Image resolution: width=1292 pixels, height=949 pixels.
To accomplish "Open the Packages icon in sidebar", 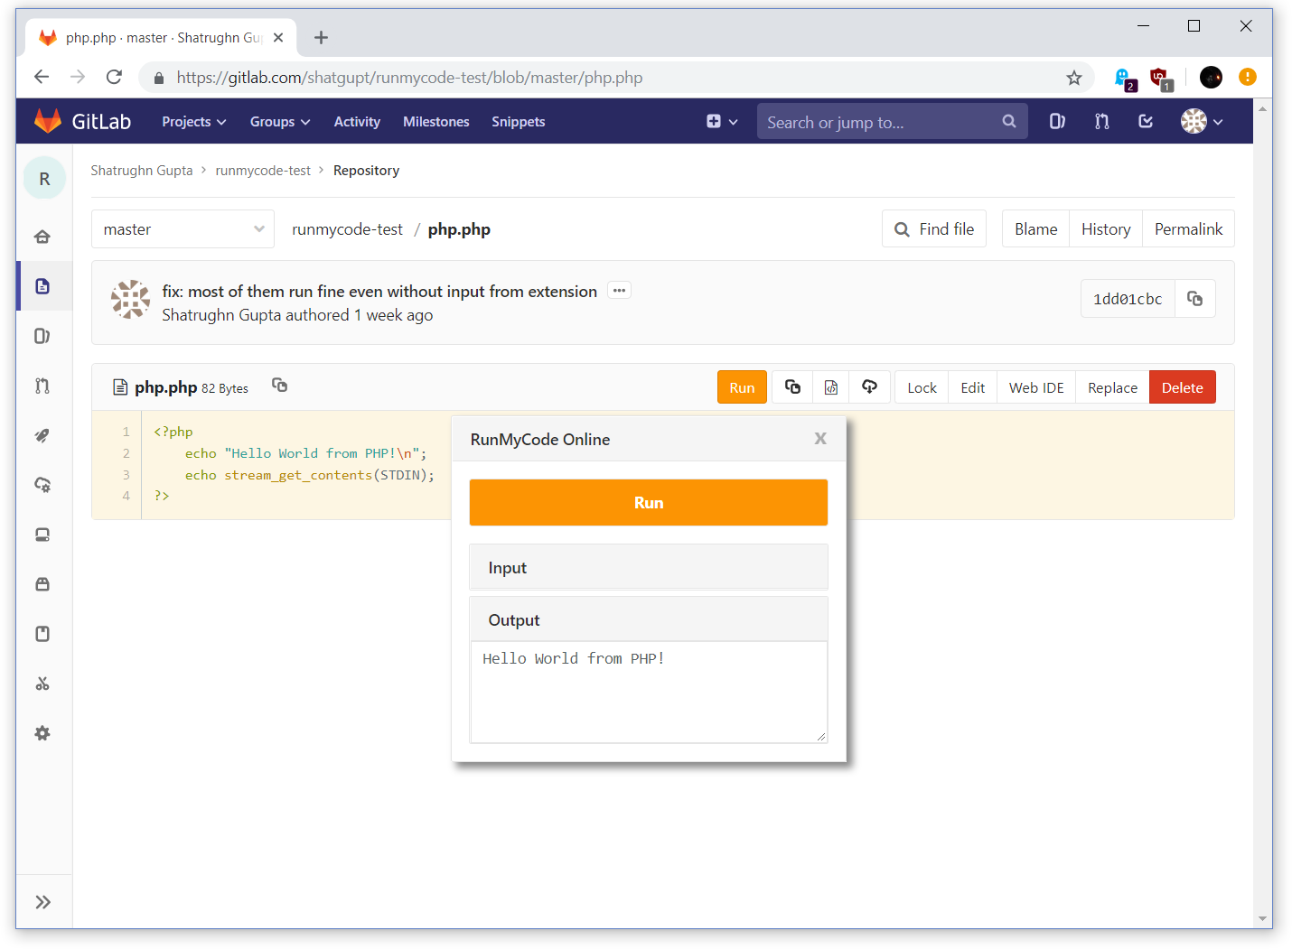I will coord(42,584).
